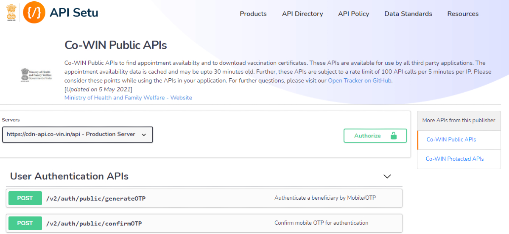Click the API Setu orange logo icon
This screenshot has width=509, height=234.
tap(34, 12)
